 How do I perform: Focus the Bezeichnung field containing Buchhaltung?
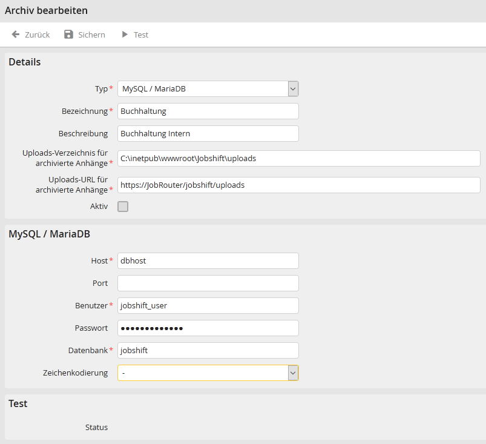pyautogui.click(x=208, y=111)
